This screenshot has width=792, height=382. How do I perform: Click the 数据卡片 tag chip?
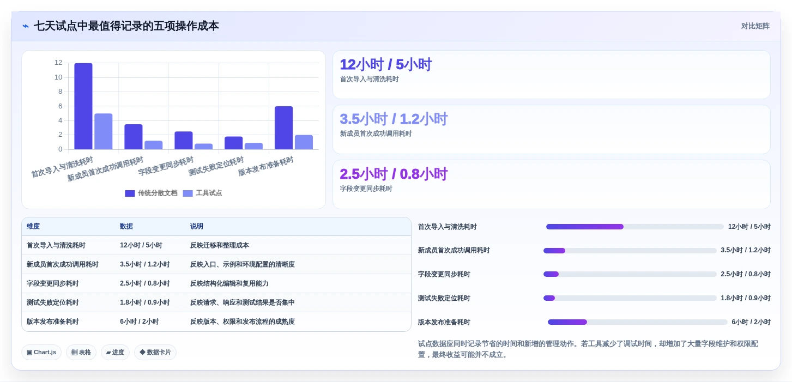click(x=155, y=353)
